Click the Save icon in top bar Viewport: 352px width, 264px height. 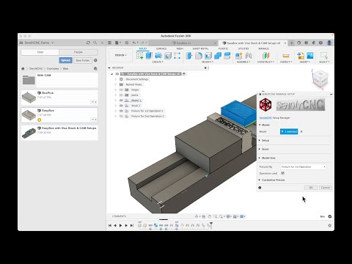coord(127,43)
